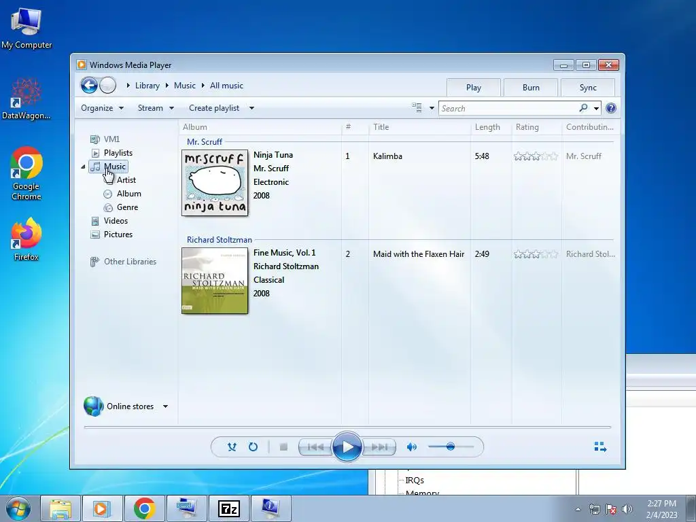This screenshot has height=522, width=696.
Task: Expand the search options dropdown arrow
Action: [x=596, y=108]
